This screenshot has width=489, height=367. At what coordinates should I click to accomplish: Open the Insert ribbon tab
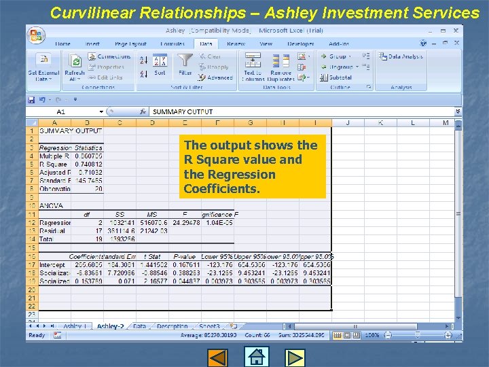[92, 44]
